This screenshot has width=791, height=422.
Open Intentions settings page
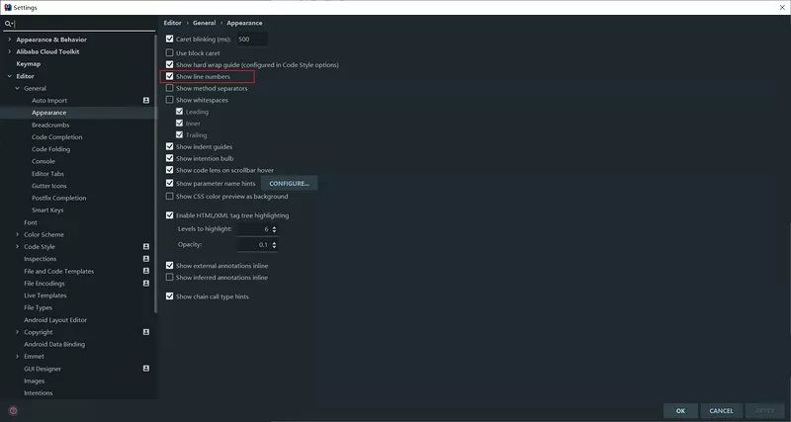(39, 393)
